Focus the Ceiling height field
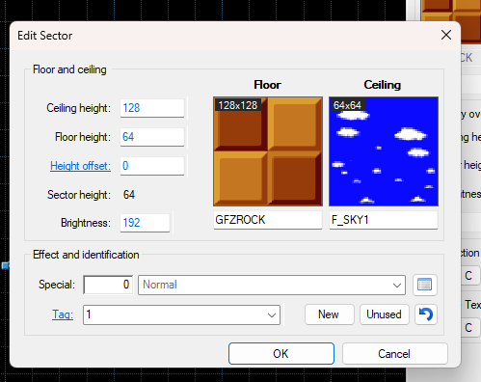The width and height of the screenshot is (481, 382). pos(152,108)
